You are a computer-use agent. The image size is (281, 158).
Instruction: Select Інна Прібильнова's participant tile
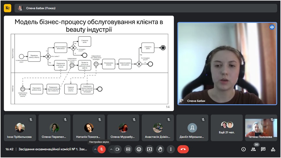tap(20, 128)
